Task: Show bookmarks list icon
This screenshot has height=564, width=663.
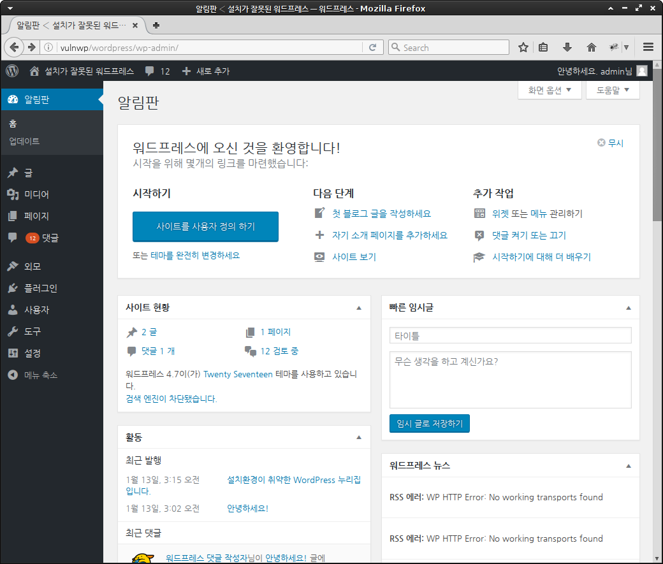Action: click(x=543, y=47)
